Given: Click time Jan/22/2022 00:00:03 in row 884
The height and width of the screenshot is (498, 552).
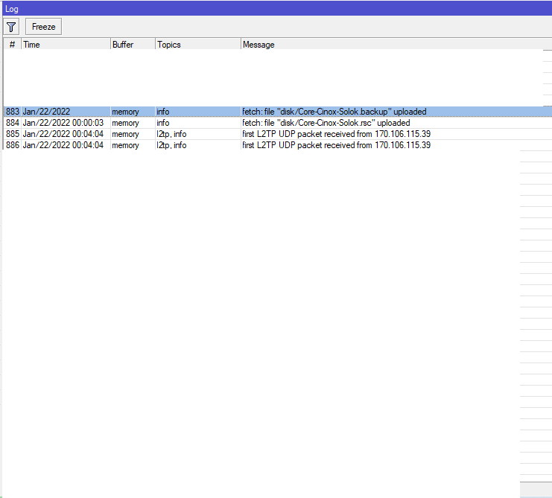Looking at the screenshot, I should 63,123.
